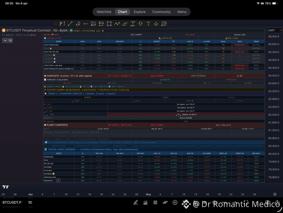Click the u25cf Wednesday event row

[x=154, y=45]
